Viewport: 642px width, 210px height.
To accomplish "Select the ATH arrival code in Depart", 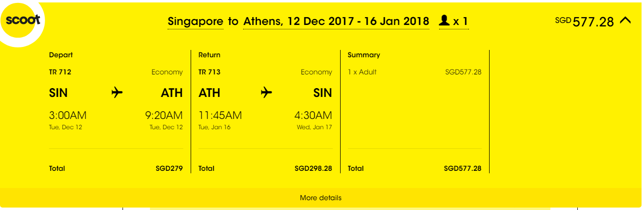I will tap(172, 93).
